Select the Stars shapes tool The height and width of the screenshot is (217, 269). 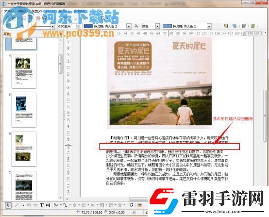pos(120,205)
